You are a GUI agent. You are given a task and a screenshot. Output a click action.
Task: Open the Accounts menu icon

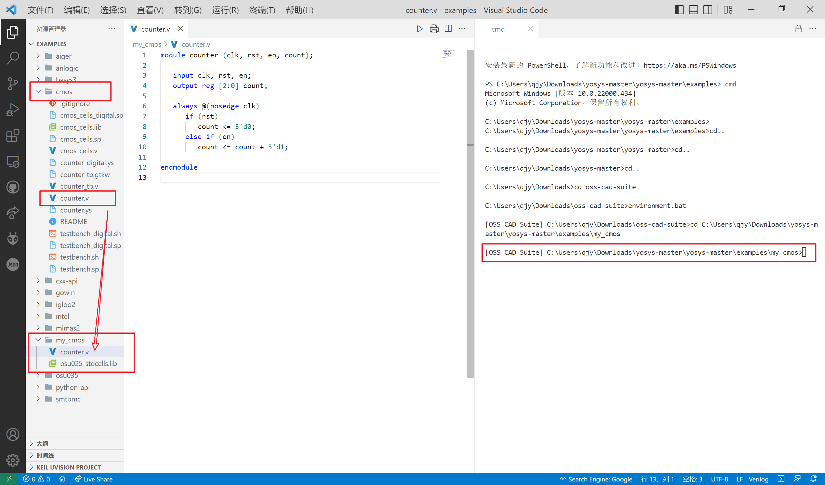pyautogui.click(x=13, y=435)
